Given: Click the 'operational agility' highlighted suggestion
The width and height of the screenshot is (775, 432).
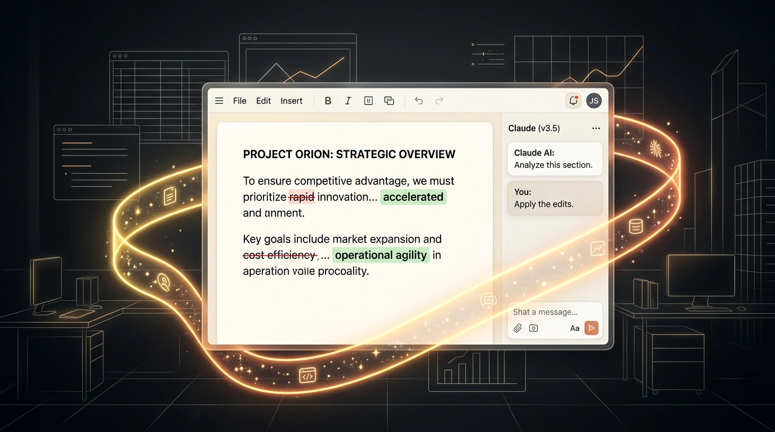Looking at the screenshot, I should [381, 255].
